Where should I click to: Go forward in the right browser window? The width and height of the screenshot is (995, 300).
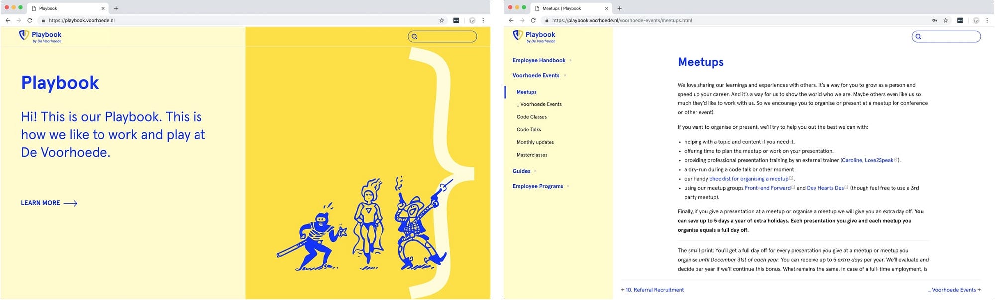pyautogui.click(x=522, y=20)
